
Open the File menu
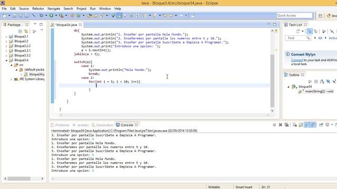tap(4, 8)
